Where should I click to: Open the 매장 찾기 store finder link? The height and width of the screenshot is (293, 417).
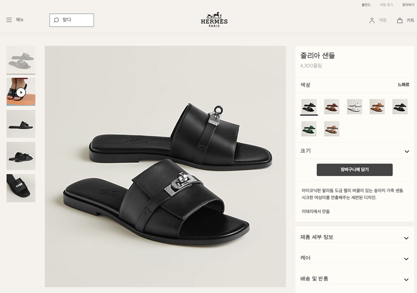point(386,5)
